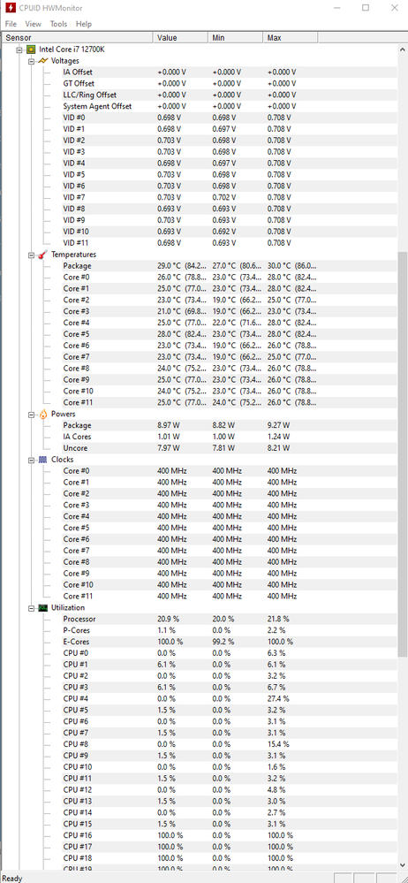Click the Sensor column header
Viewport: 408px width, 883px height.
point(77,38)
